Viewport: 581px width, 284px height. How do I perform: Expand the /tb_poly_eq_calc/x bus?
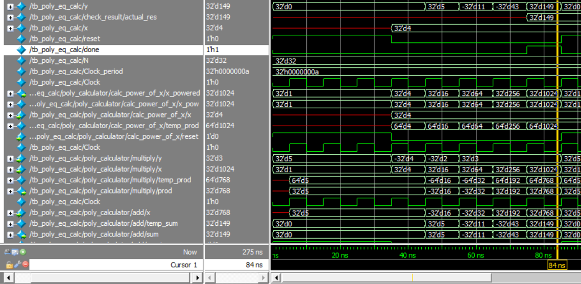(x=10, y=28)
